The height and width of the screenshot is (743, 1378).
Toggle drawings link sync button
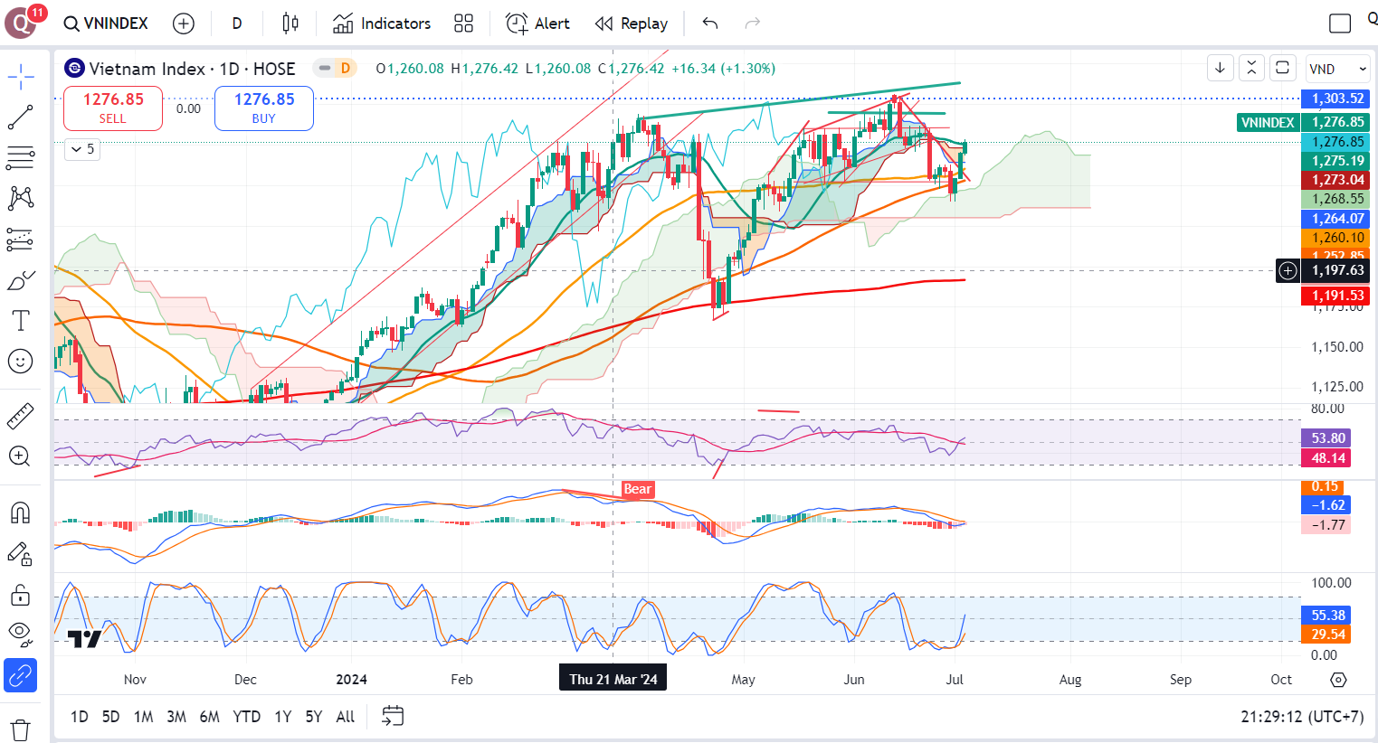click(x=20, y=675)
